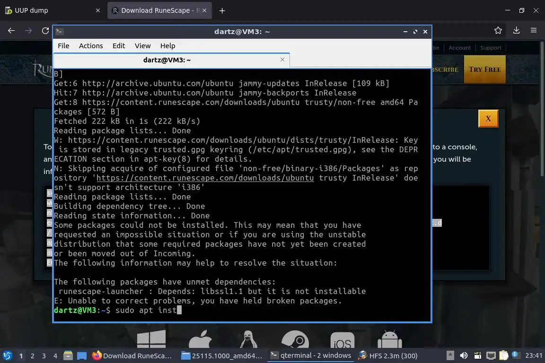Click the removable media eject tray icon
Screen dimensions: 545x363
[x=450, y=355]
